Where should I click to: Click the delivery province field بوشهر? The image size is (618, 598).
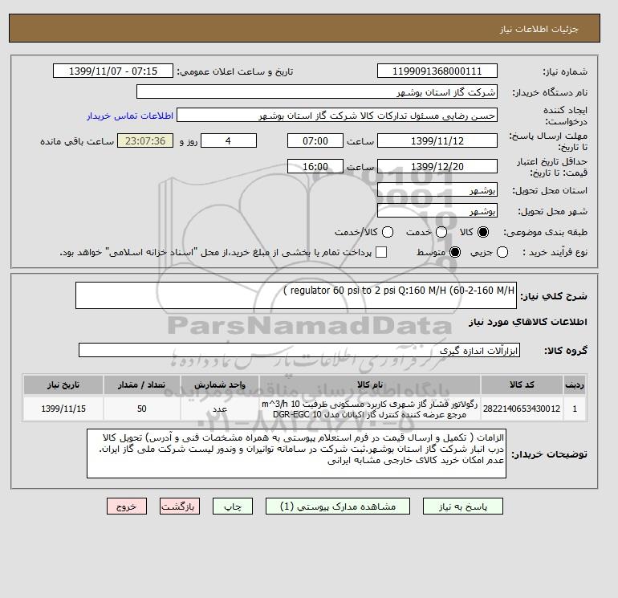[437, 190]
